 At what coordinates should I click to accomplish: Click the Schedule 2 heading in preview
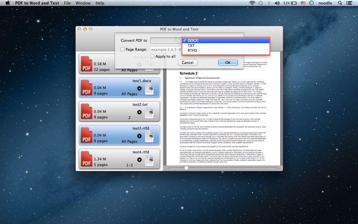pyautogui.click(x=188, y=73)
